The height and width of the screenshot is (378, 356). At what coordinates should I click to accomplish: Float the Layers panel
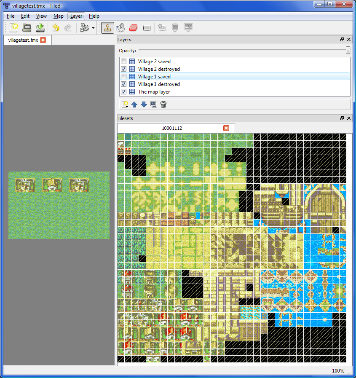[x=342, y=39]
